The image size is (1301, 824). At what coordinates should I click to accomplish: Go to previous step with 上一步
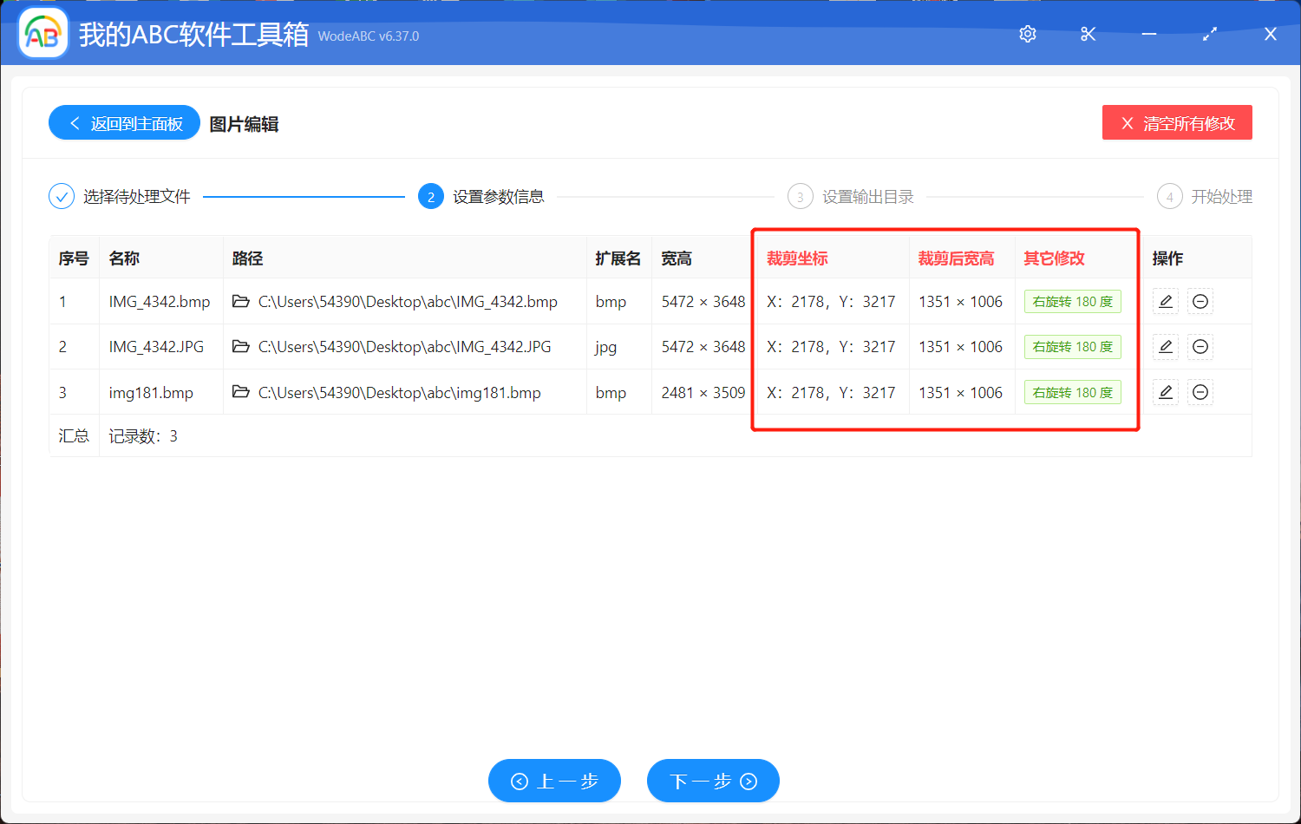(554, 781)
